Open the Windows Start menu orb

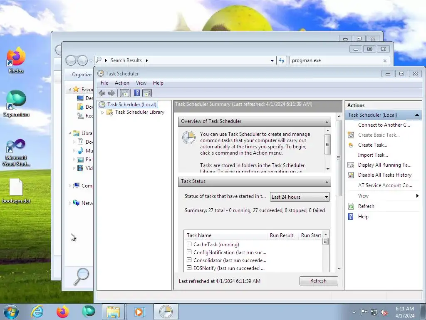(x=11, y=312)
